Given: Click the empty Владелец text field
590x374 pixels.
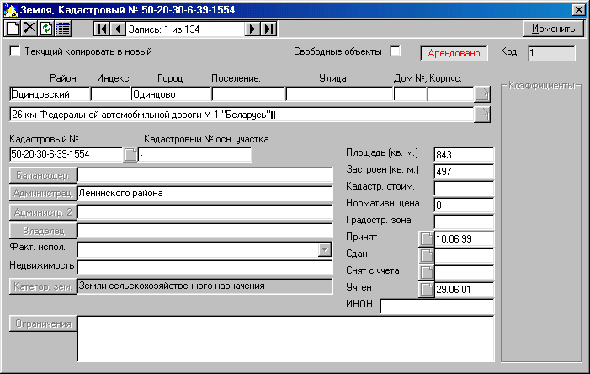Looking at the screenshot, I should coord(205,231).
